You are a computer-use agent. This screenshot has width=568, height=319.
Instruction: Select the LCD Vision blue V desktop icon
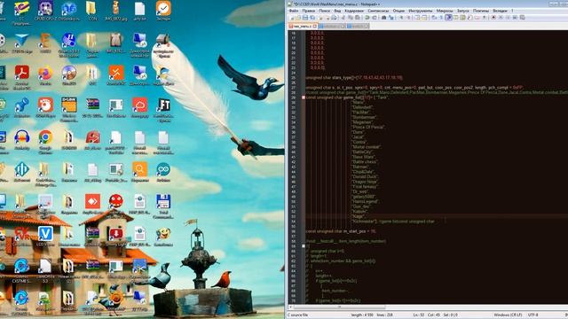click(x=45, y=237)
